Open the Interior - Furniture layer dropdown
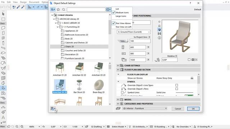The width and height of the screenshot is (230, 129). click(144, 108)
